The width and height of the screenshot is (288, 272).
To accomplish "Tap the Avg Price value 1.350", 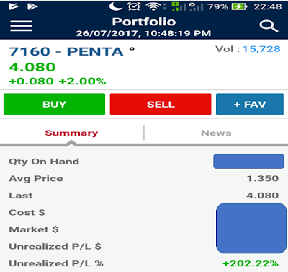I will click(263, 178).
